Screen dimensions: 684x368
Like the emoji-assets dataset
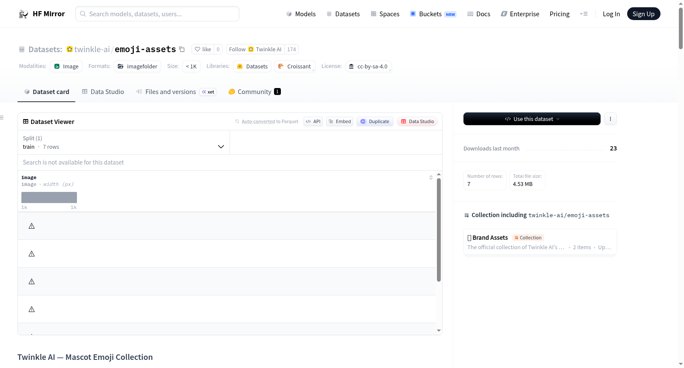click(x=203, y=49)
